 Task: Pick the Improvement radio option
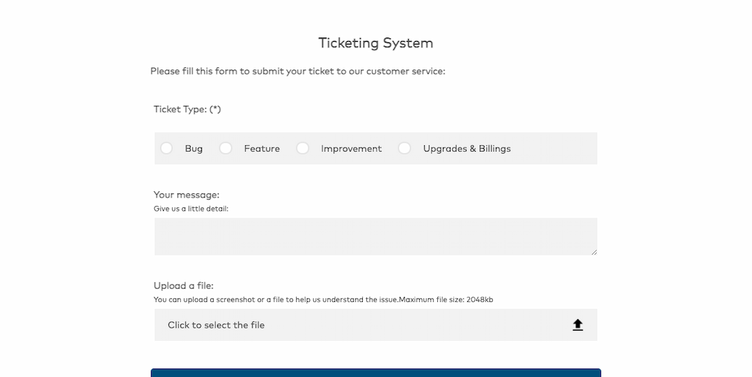[x=303, y=148]
